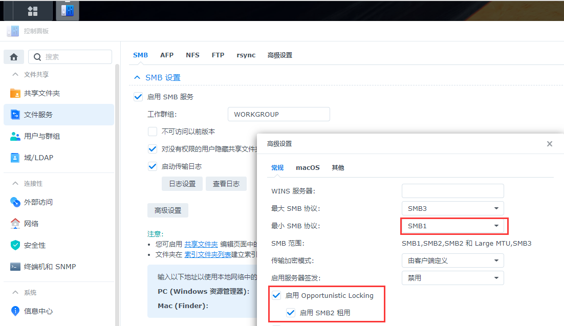Open 终端机和 SNMP settings
The image size is (564, 326).
pos(50,267)
